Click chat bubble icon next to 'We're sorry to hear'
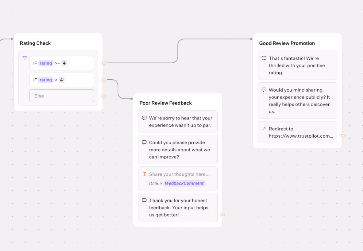This screenshot has width=363, height=251. tap(144, 118)
